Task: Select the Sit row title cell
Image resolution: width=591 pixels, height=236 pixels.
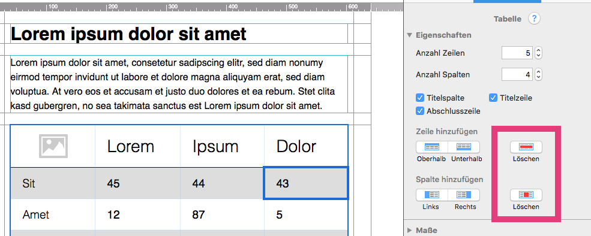Action: [53, 183]
